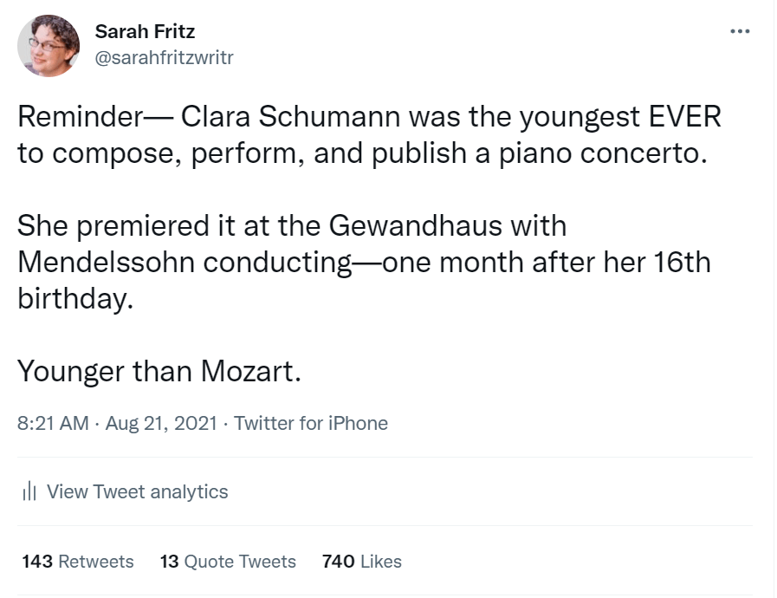
Task: Show who gave the 740 Likes
Action: [361, 562]
